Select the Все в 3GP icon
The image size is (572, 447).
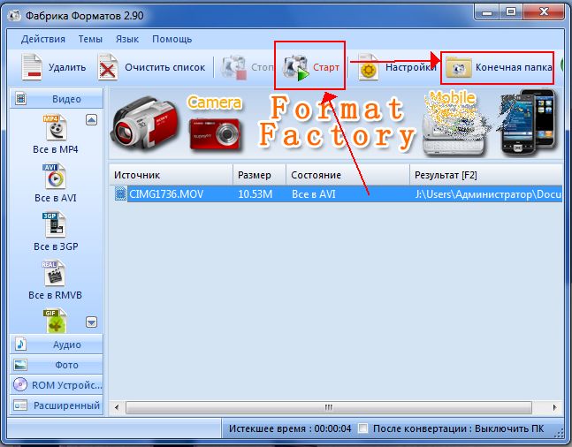tap(55, 225)
